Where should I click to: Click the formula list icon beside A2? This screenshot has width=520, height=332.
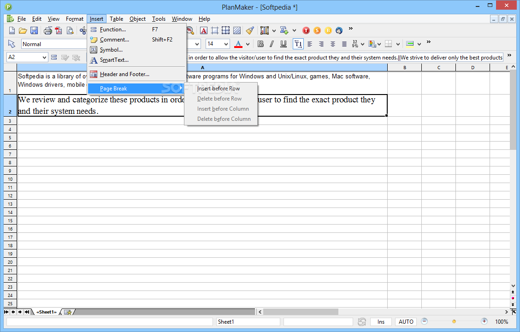54,57
